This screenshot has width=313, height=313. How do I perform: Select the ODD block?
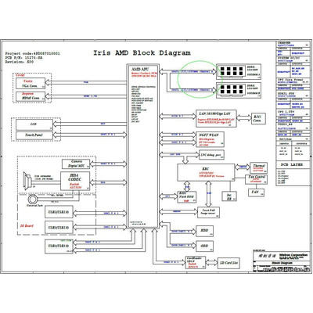tap(204, 246)
